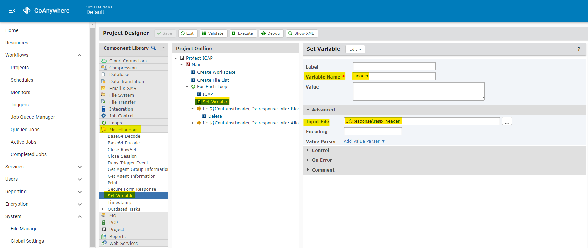Collapse the System sidebar section
This screenshot has width=588, height=248.
tap(80, 217)
